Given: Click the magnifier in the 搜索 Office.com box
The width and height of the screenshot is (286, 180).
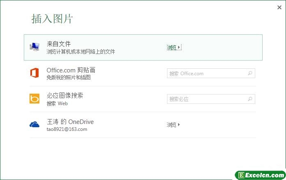Looking at the screenshot, I should point(250,73).
